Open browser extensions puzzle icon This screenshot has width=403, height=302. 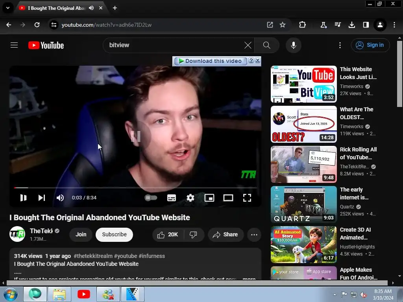[303, 25]
